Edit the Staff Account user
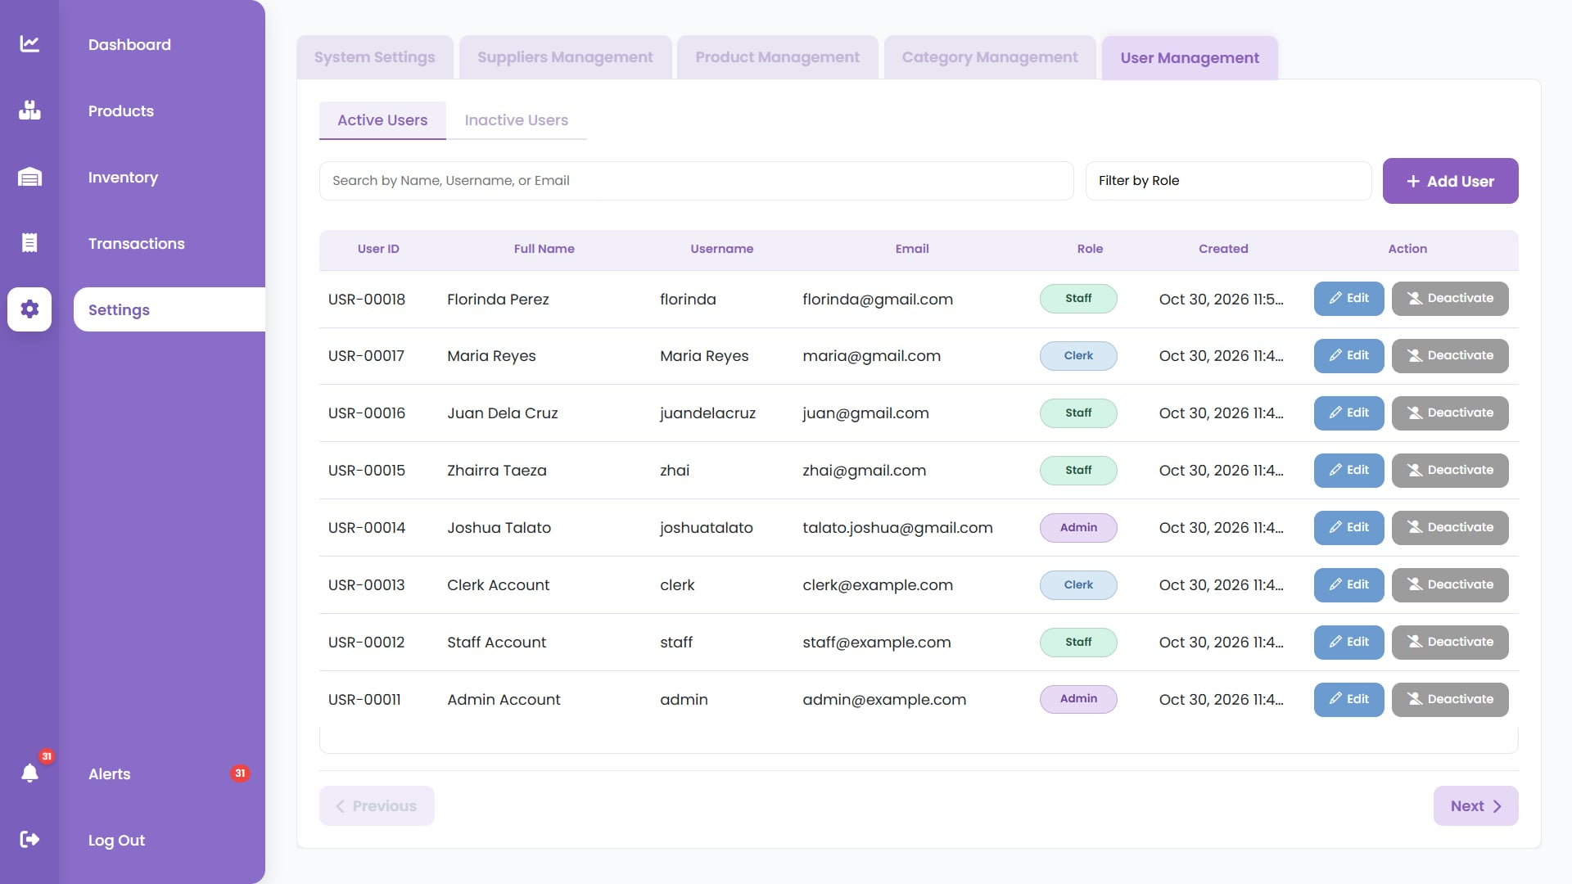The height and width of the screenshot is (884, 1572). point(1348,643)
